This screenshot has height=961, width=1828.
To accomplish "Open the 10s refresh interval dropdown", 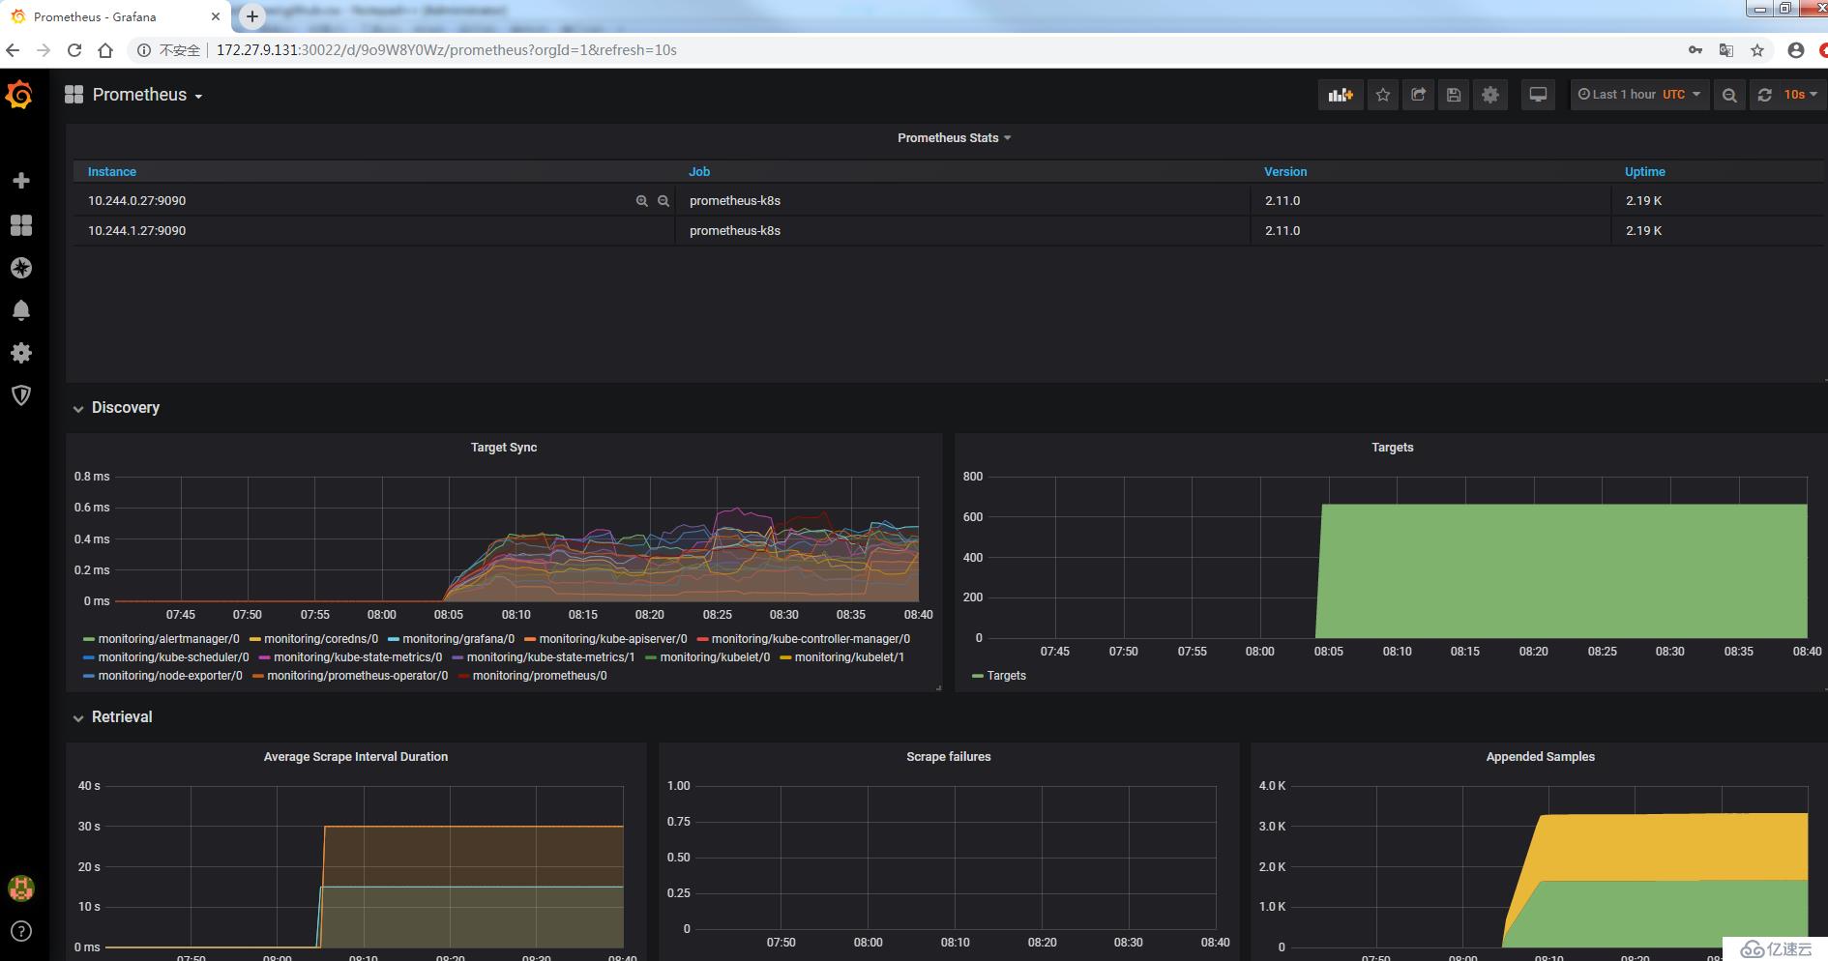I will (x=1801, y=95).
